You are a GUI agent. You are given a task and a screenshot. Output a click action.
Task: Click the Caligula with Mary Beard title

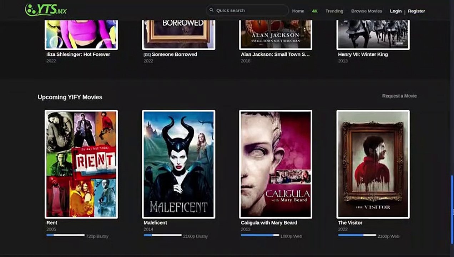(269, 222)
